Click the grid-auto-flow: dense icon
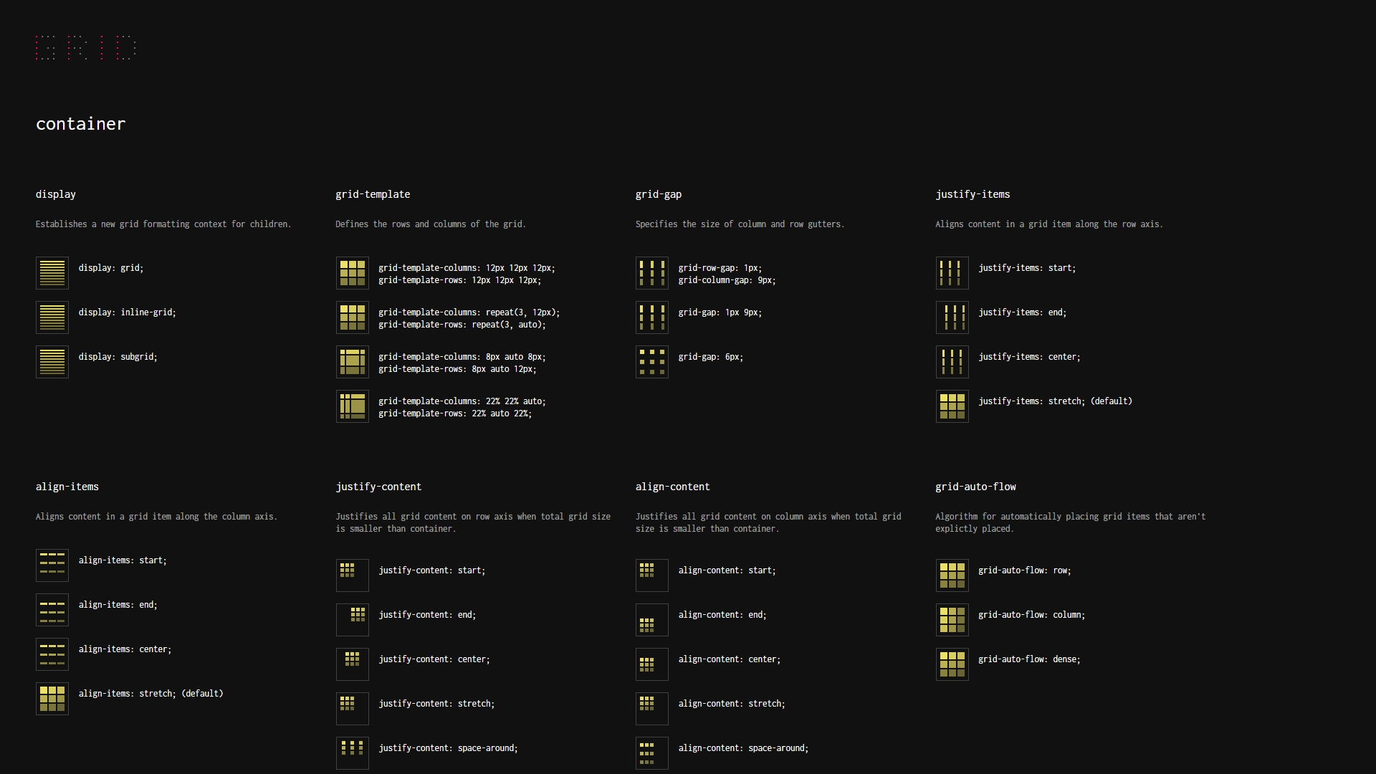The height and width of the screenshot is (774, 1376). point(952,664)
